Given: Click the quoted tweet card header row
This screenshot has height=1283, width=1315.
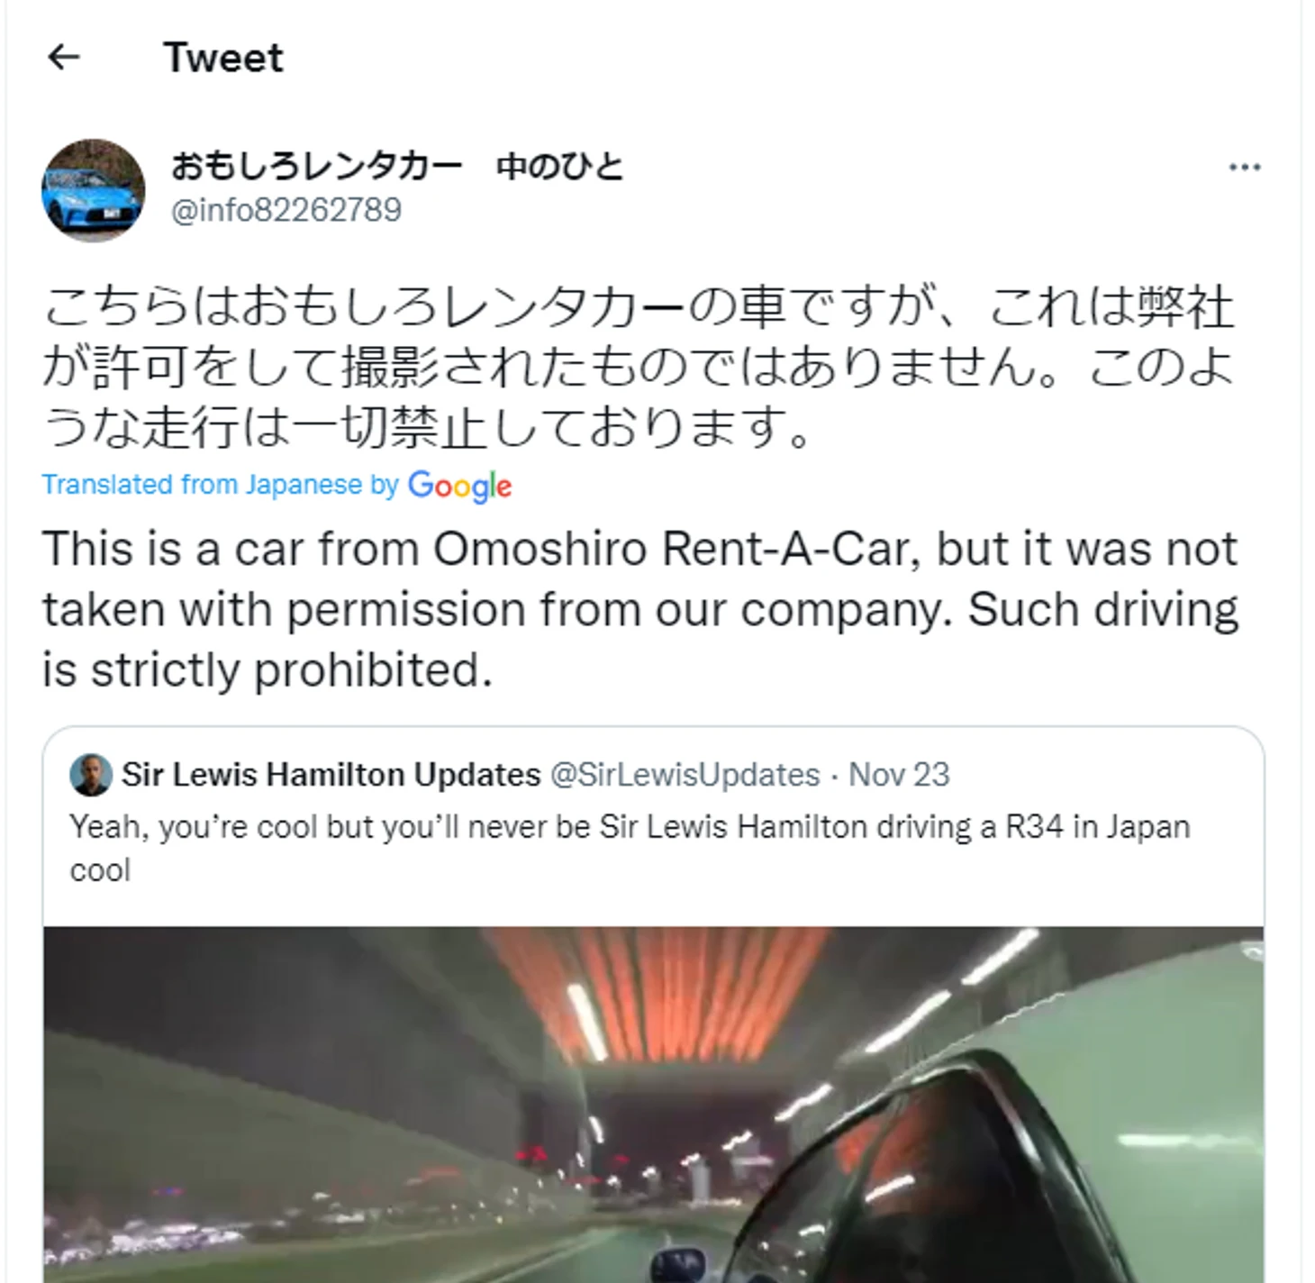Looking at the screenshot, I should (x=510, y=775).
